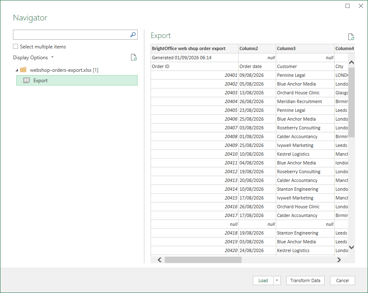Viewport: 368px width, 293px height.
Task: Click the order number 20412 cell
Action: (194, 172)
